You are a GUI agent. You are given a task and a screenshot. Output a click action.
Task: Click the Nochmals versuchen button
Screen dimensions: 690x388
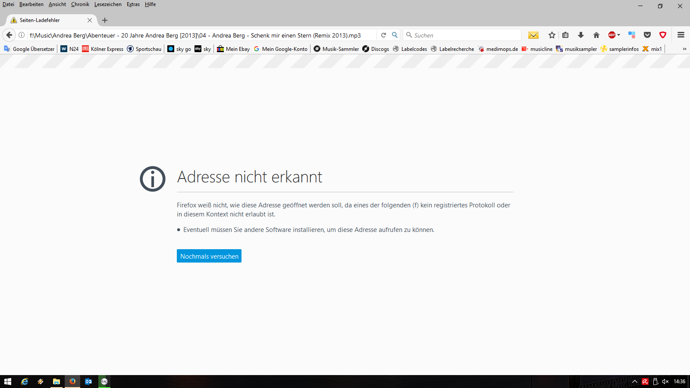[209, 256]
